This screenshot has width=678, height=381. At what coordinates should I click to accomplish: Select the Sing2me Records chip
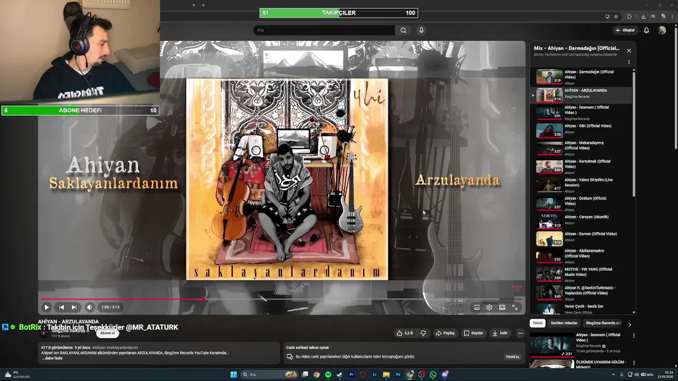(602, 323)
